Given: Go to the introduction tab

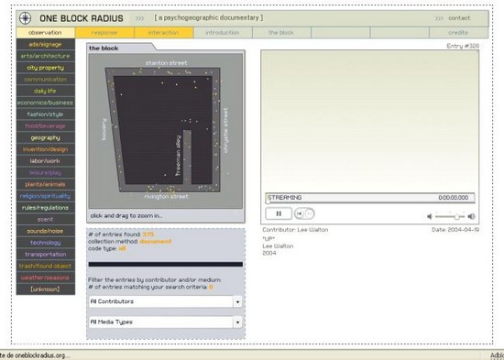Looking at the screenshot, I should pyautogui.click(x=223, y=32).
